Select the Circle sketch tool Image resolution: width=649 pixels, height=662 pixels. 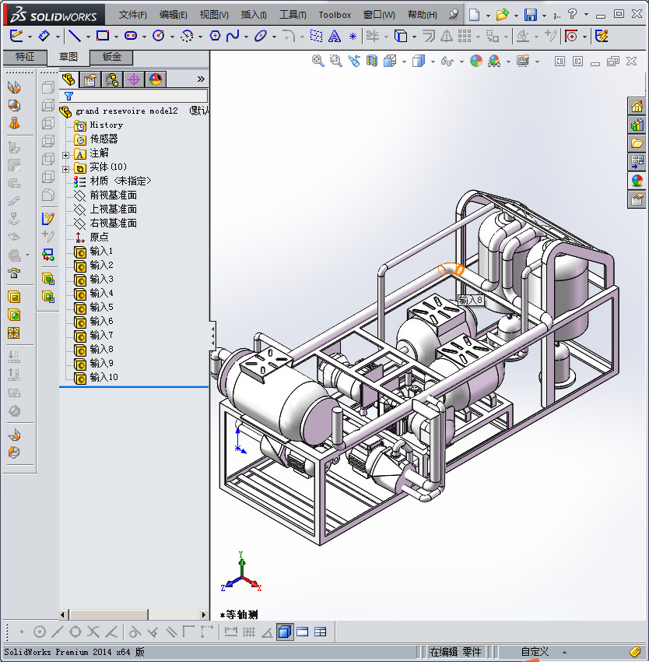[x=159, y=37]
